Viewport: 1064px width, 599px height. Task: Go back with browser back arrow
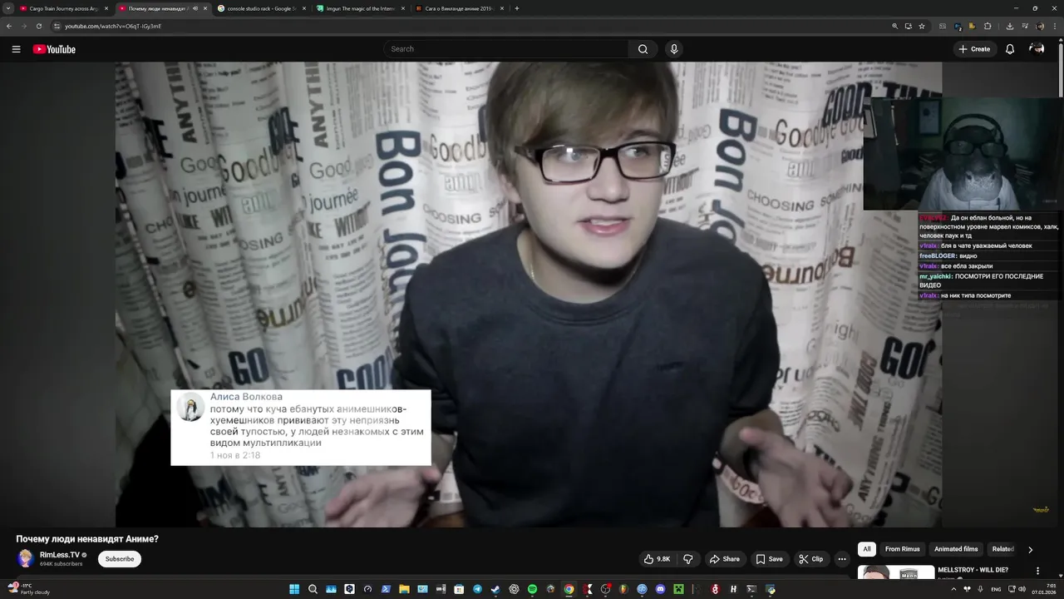(x=9, y=26)
